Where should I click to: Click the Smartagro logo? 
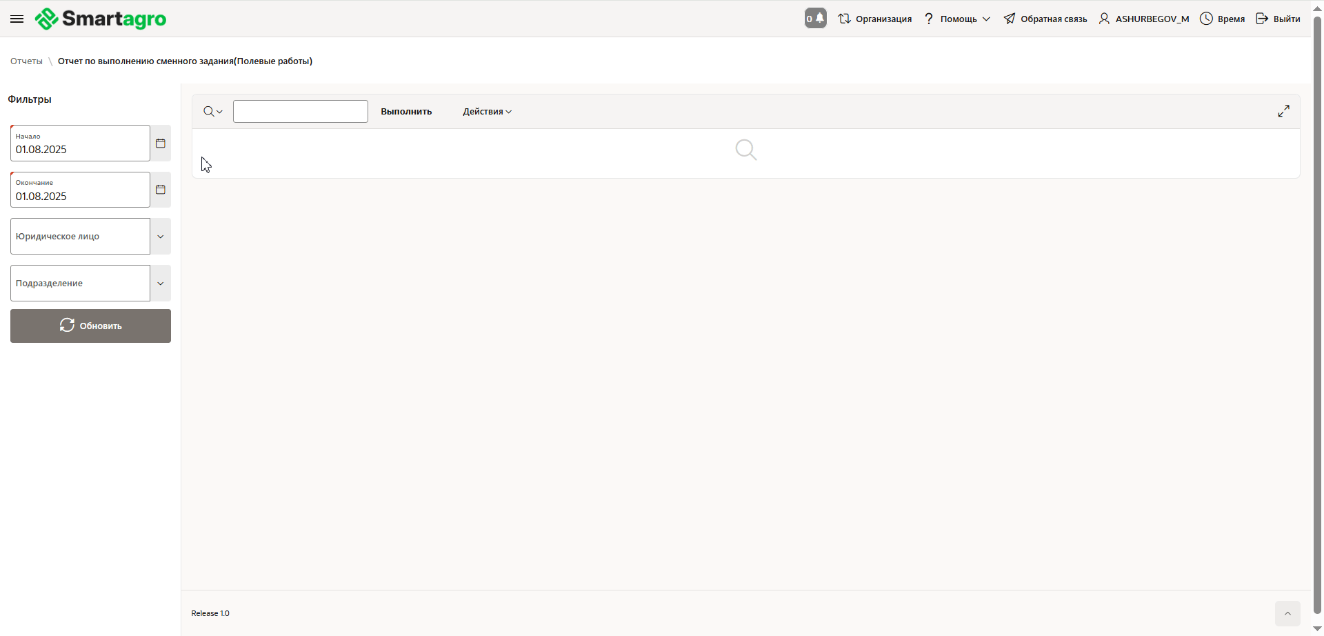[101, 19]
